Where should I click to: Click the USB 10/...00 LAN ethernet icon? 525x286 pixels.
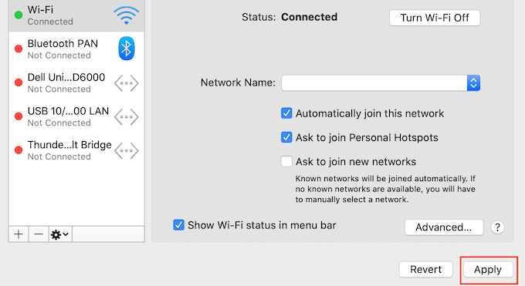click(x=126, y=116)
